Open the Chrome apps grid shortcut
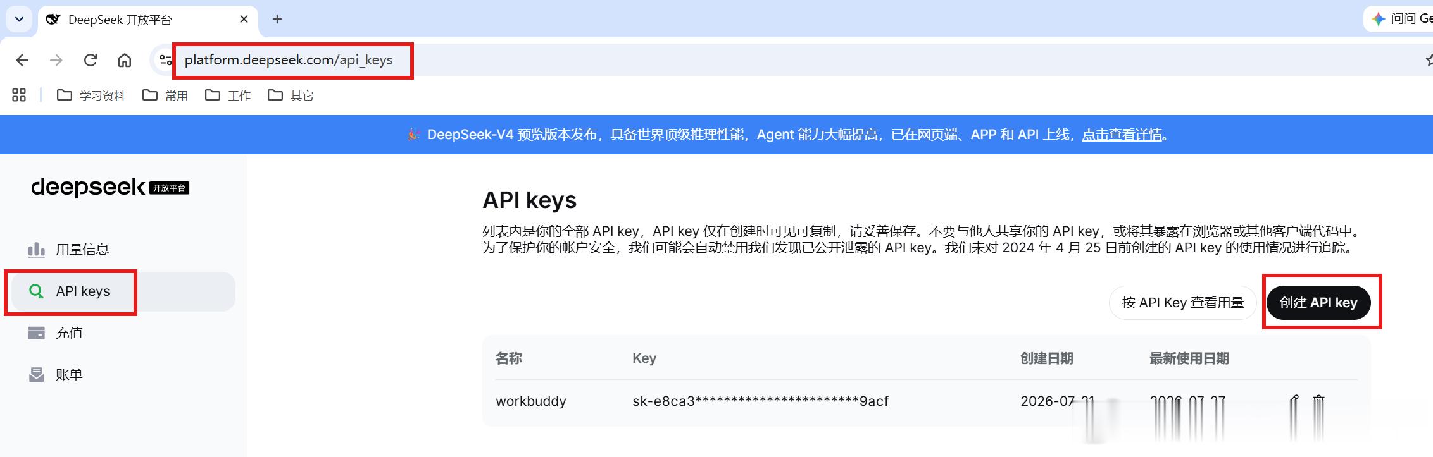 pos(19,95)
